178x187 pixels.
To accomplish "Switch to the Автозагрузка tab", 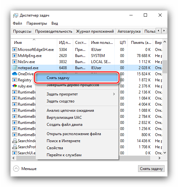I will point(129,31).
